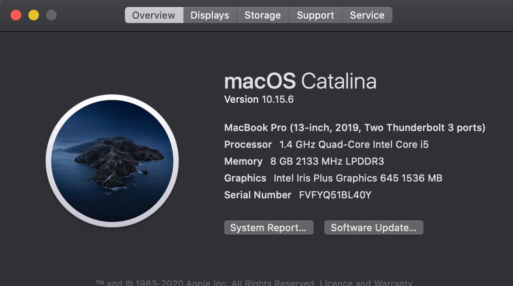Minimize window with the yellow button
The image size is (513, 286).
(x=34, y=15)
